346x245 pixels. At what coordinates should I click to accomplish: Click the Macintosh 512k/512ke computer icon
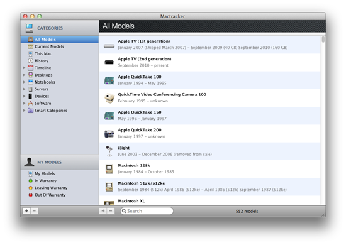pos(109,187)
